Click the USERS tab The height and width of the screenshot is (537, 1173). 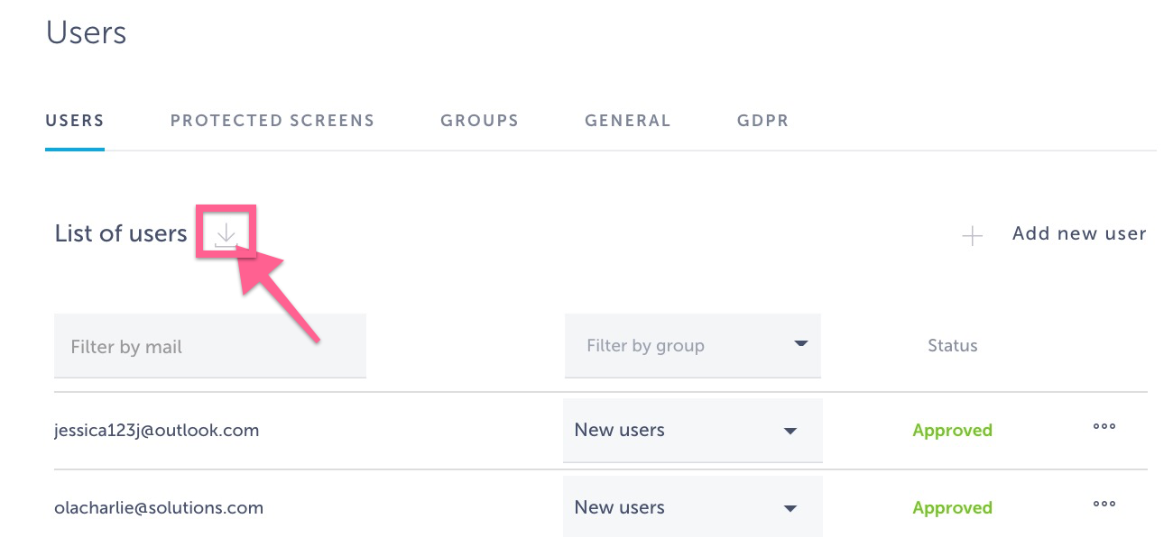75,120
